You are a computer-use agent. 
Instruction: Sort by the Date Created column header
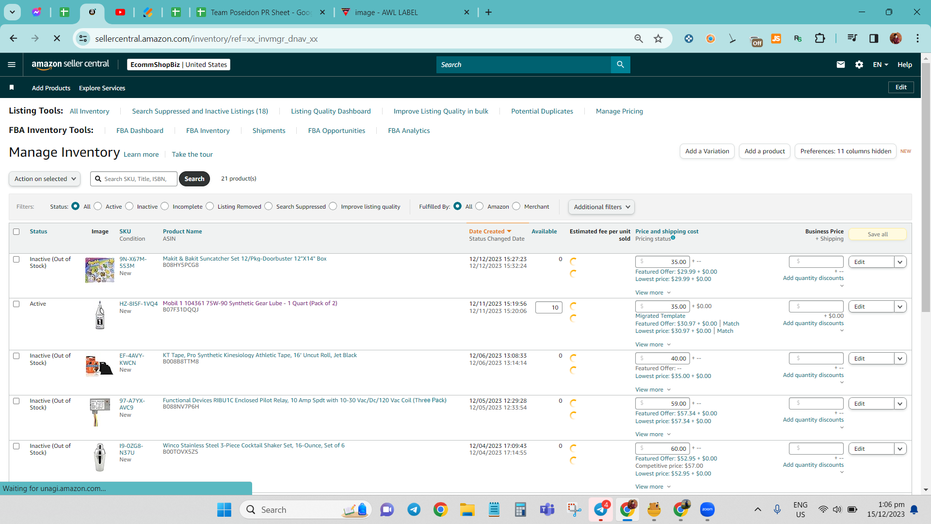490,231
